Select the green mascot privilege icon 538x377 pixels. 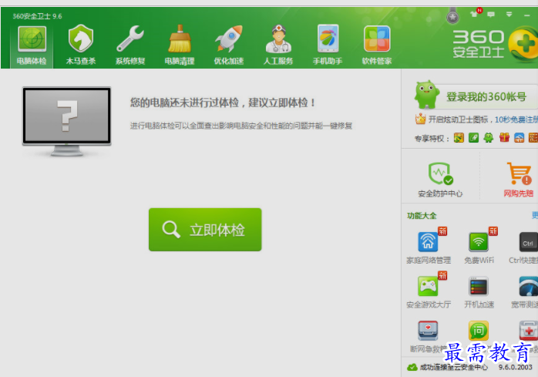coord(488,138)
